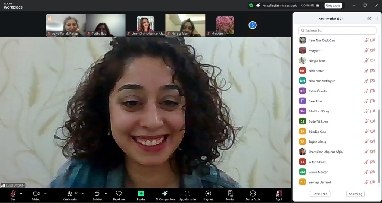Click the Davet Edin button
This screenshot has width=382, height=203.
320,194
